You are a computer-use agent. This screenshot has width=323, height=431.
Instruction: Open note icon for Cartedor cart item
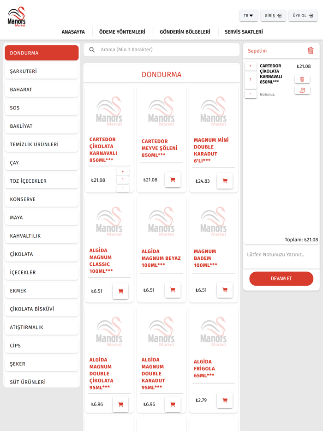302,90
